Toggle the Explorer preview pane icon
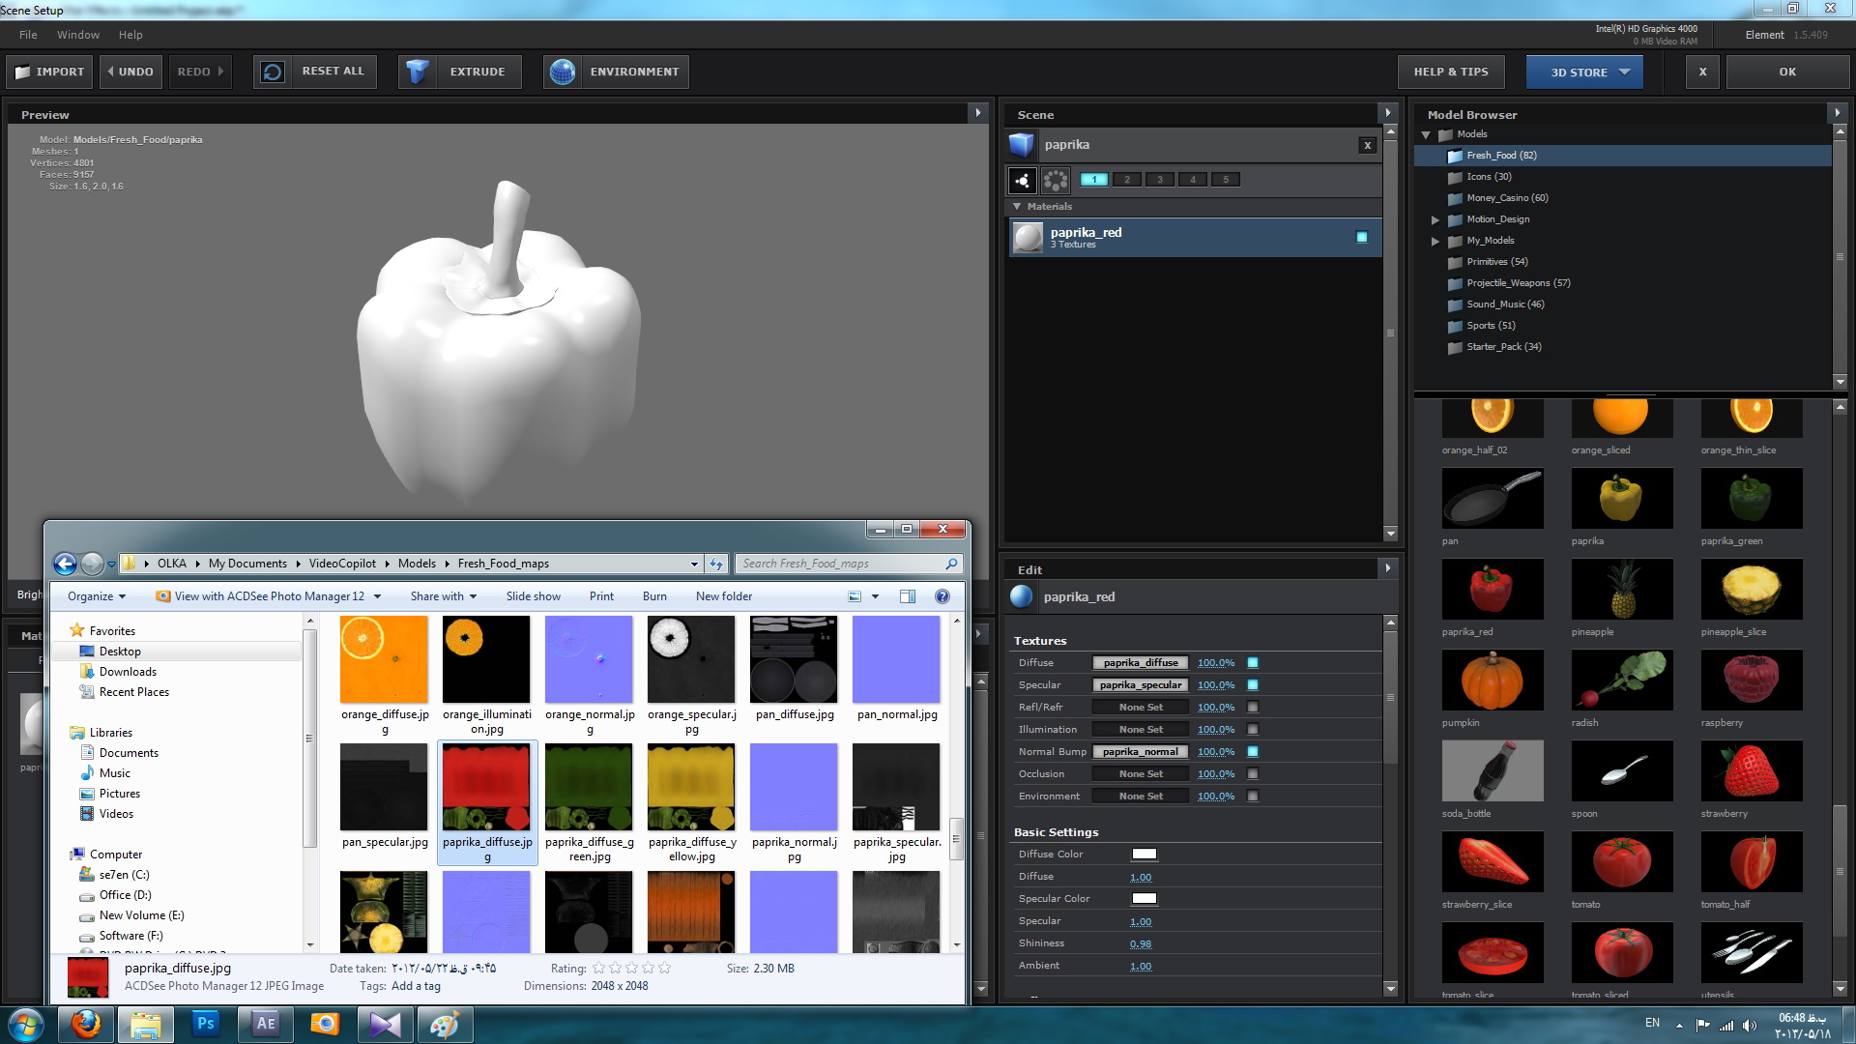 tap(907, 596)
